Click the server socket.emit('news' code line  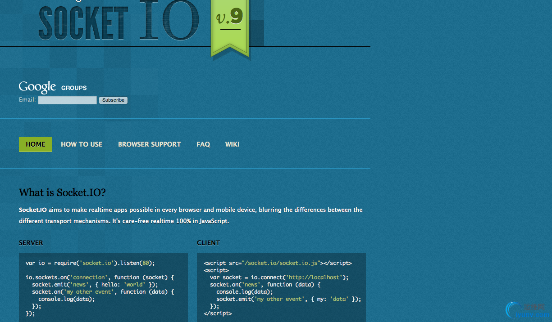tap(95, 285)
